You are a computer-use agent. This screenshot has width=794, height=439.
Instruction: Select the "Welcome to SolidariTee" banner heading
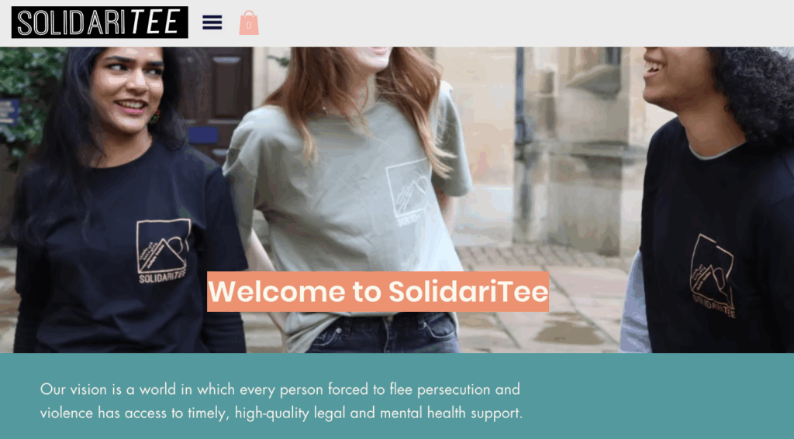(x=378, y=291)
